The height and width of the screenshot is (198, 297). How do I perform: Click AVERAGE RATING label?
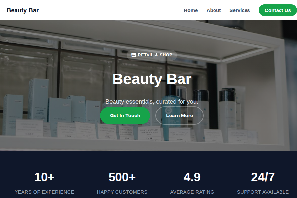point(192,192)
